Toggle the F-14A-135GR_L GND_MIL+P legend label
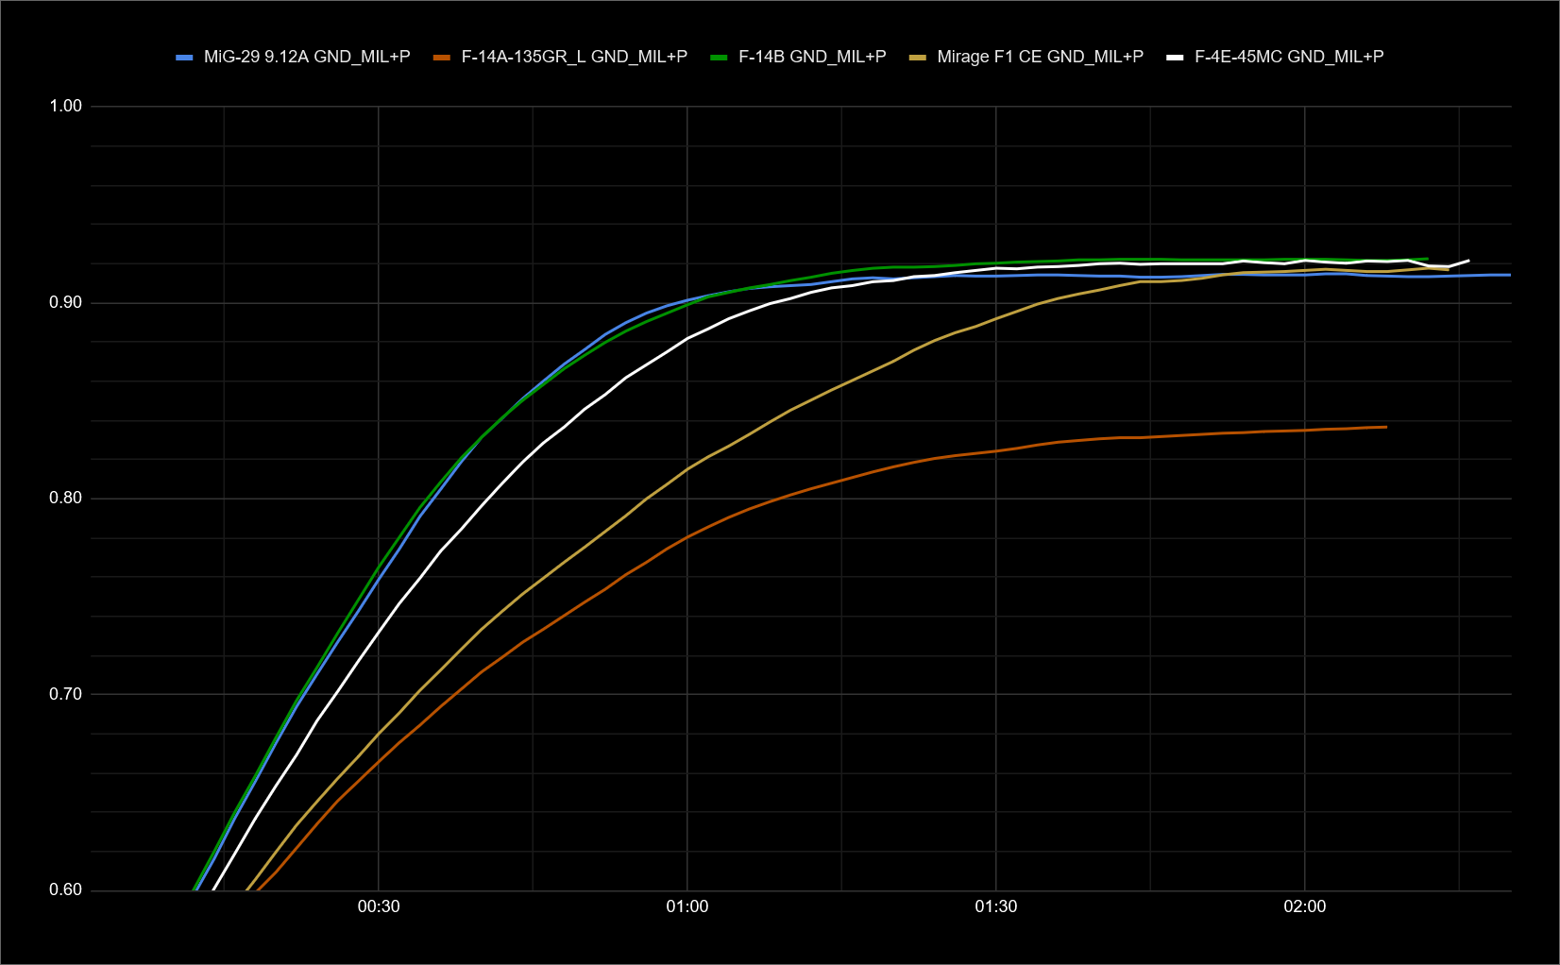This screenshot has width=1560, height=965. coord(574,57)
